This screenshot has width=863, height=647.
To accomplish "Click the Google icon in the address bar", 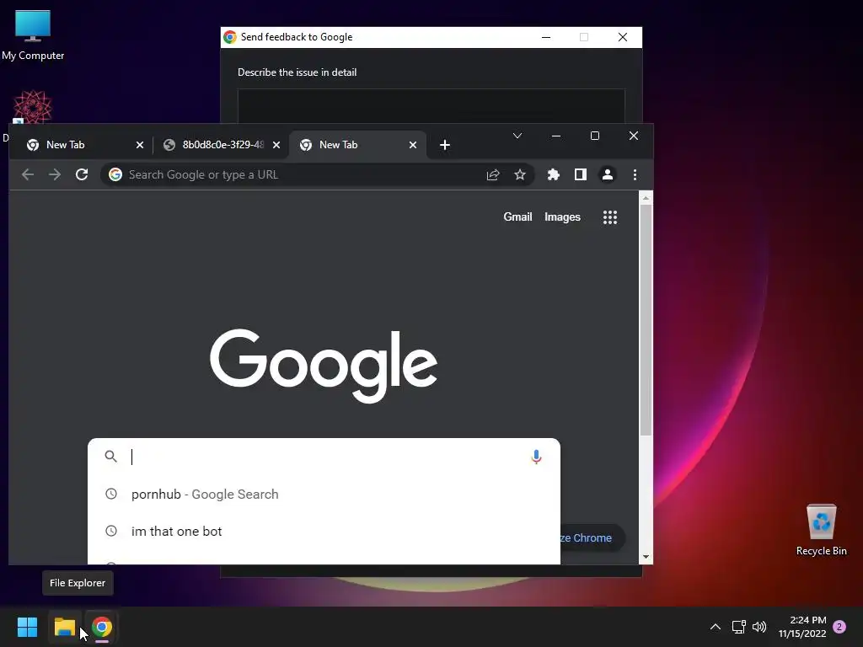I will pyautogui.click(x=115, y=174).
